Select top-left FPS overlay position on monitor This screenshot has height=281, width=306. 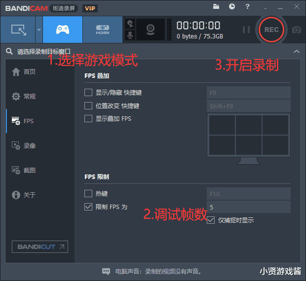click(x=222, y=125)
